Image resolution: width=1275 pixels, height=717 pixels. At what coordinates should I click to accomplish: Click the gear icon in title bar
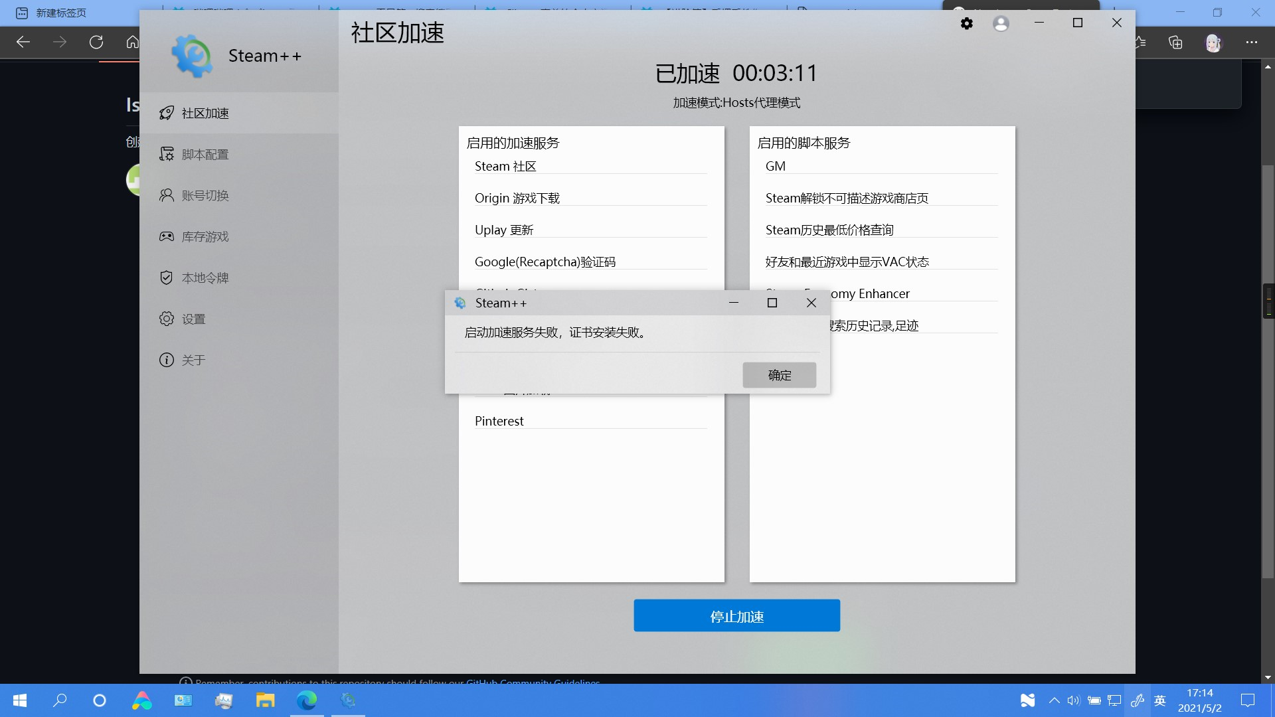point(967,23)
